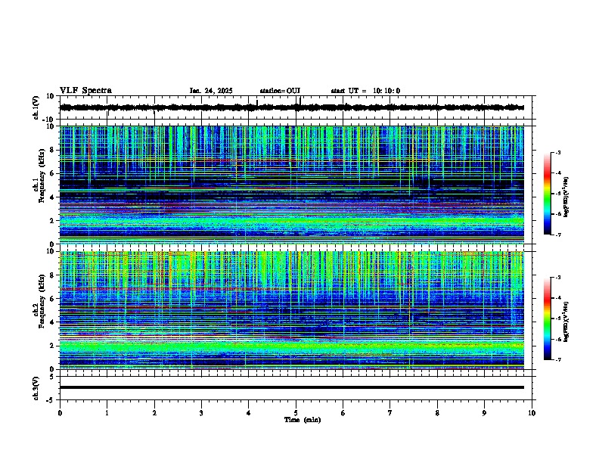599x463 pixels.
Task: Click the ch.1 spectrogram color scale bar
Action: click(x=548, y=194)
